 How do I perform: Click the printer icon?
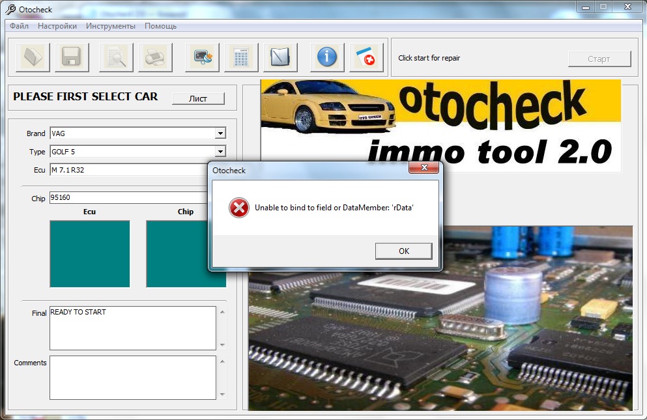(155, 57)
